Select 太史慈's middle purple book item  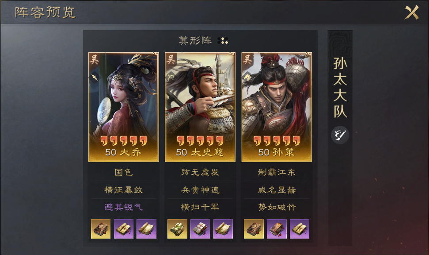point(200,229)
